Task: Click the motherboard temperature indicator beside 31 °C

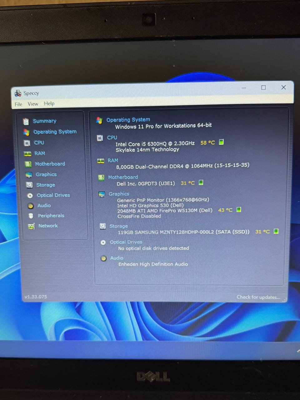Action: click(201, 182)
